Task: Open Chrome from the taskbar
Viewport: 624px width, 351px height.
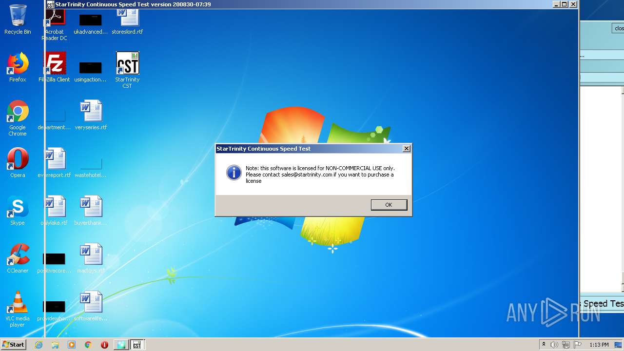Action: tap(88, 345)
